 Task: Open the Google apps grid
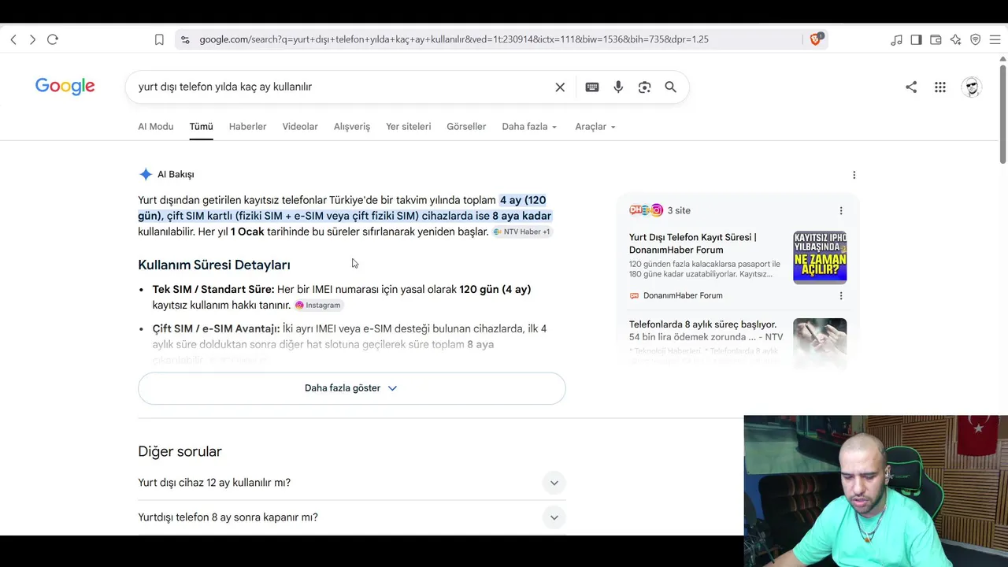coord(940,87)
